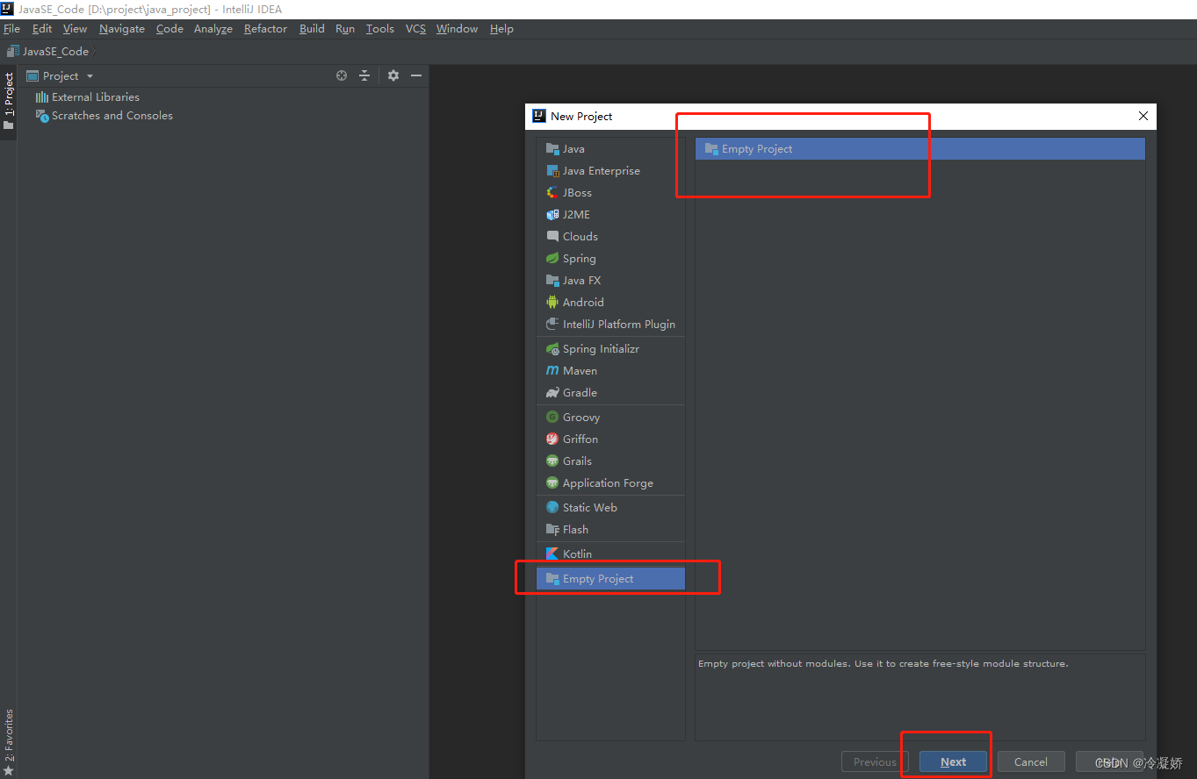Click the External Libraries icon
This screenshot has height=779, width=1197.
tap(41, 97)
